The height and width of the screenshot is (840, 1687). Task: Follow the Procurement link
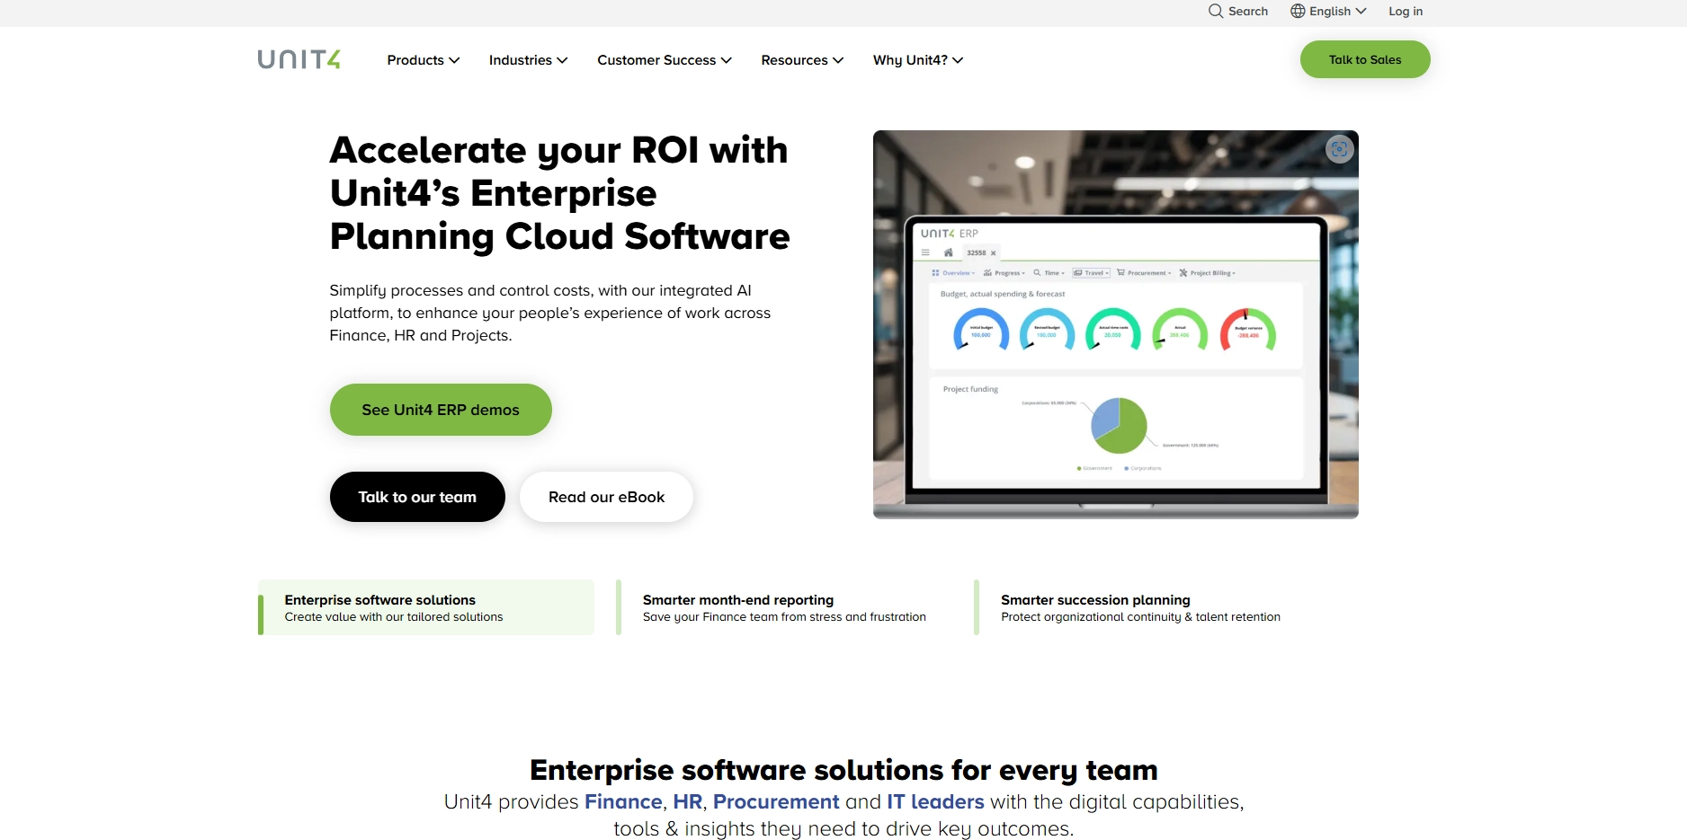pyautogui.click(x=776, y=801)
